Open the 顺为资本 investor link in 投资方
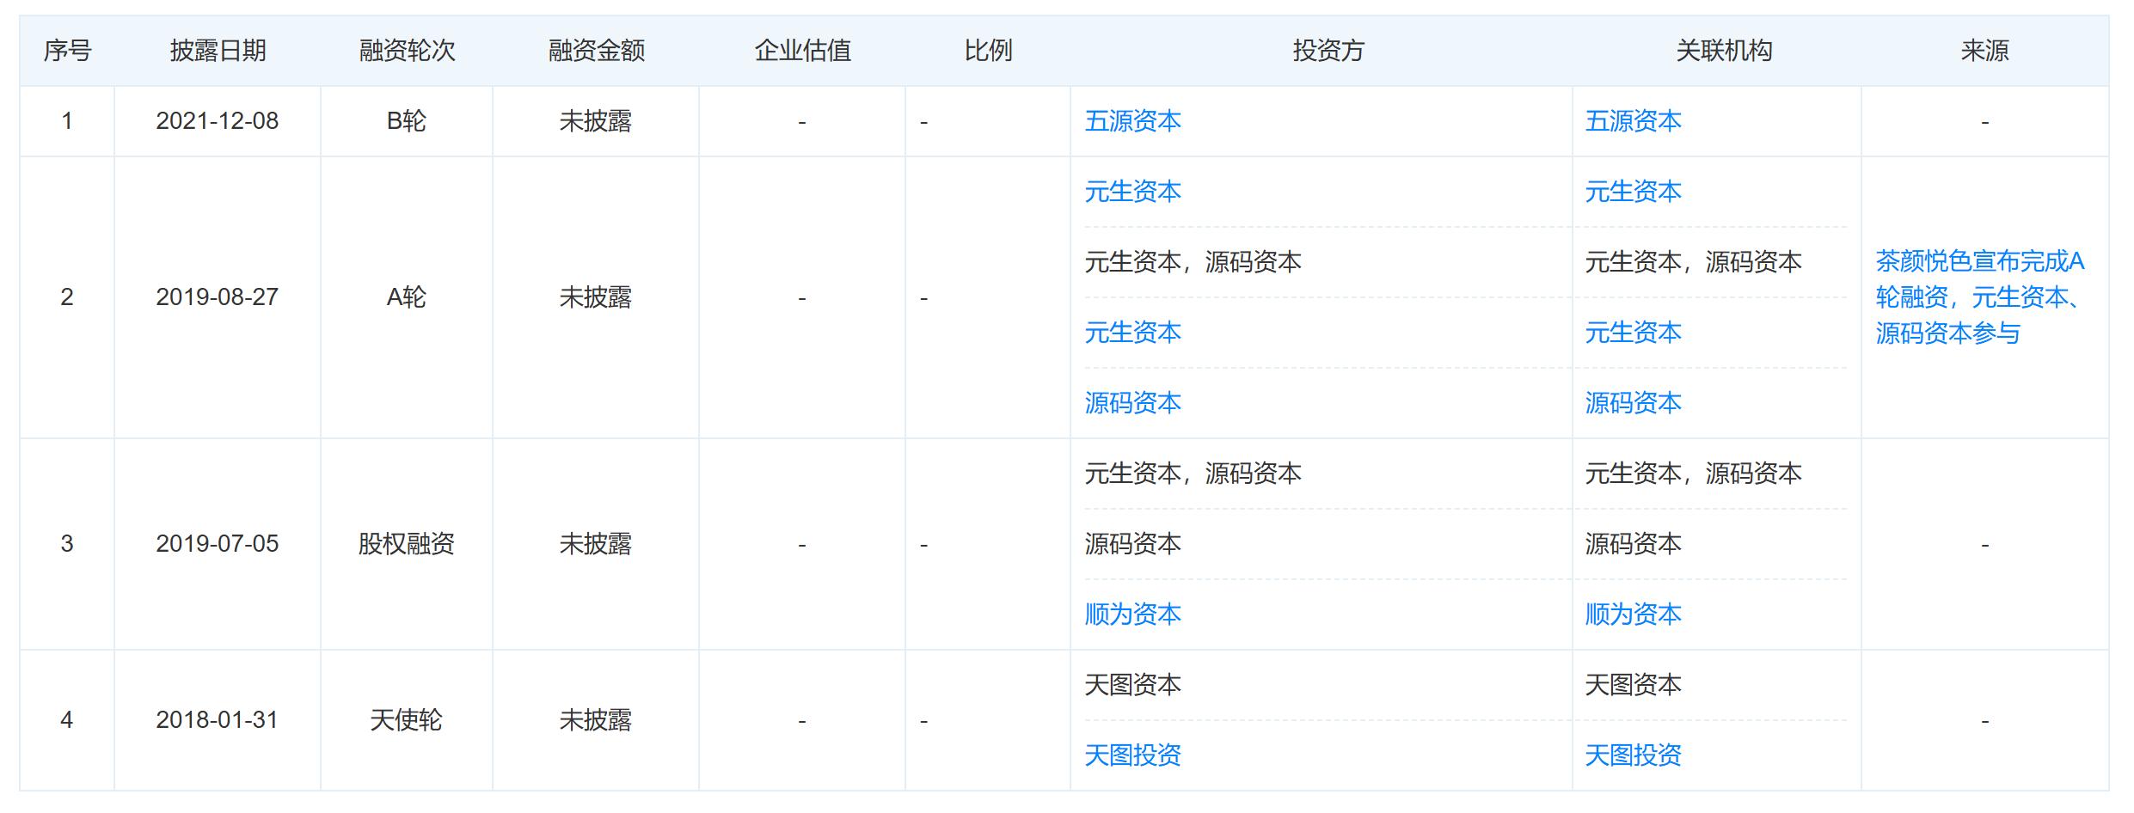The height and width of the screenshot is (813, 2134). 1132,614
